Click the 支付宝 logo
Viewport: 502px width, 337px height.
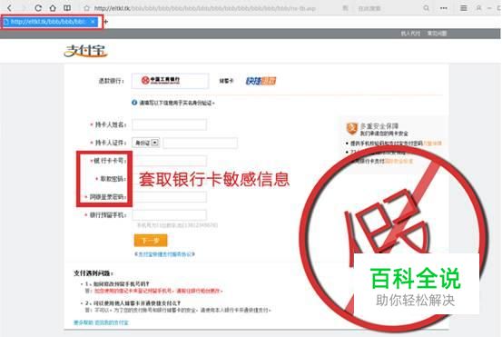[86, 51]
